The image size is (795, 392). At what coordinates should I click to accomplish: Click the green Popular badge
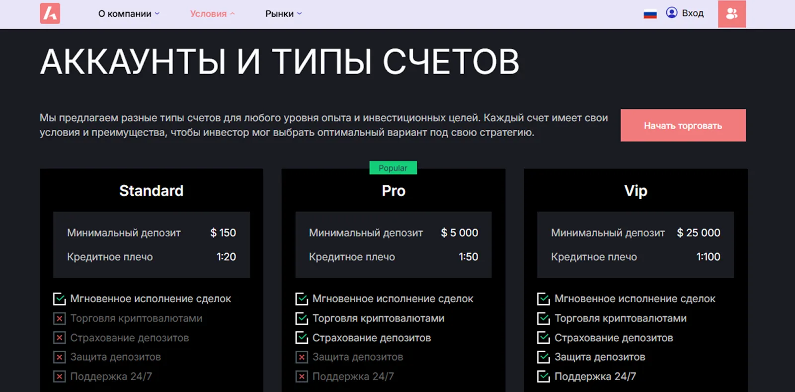pos(393,168)
